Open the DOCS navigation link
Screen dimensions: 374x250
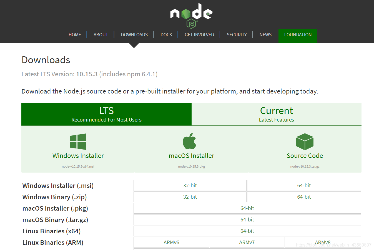point(166,35)
